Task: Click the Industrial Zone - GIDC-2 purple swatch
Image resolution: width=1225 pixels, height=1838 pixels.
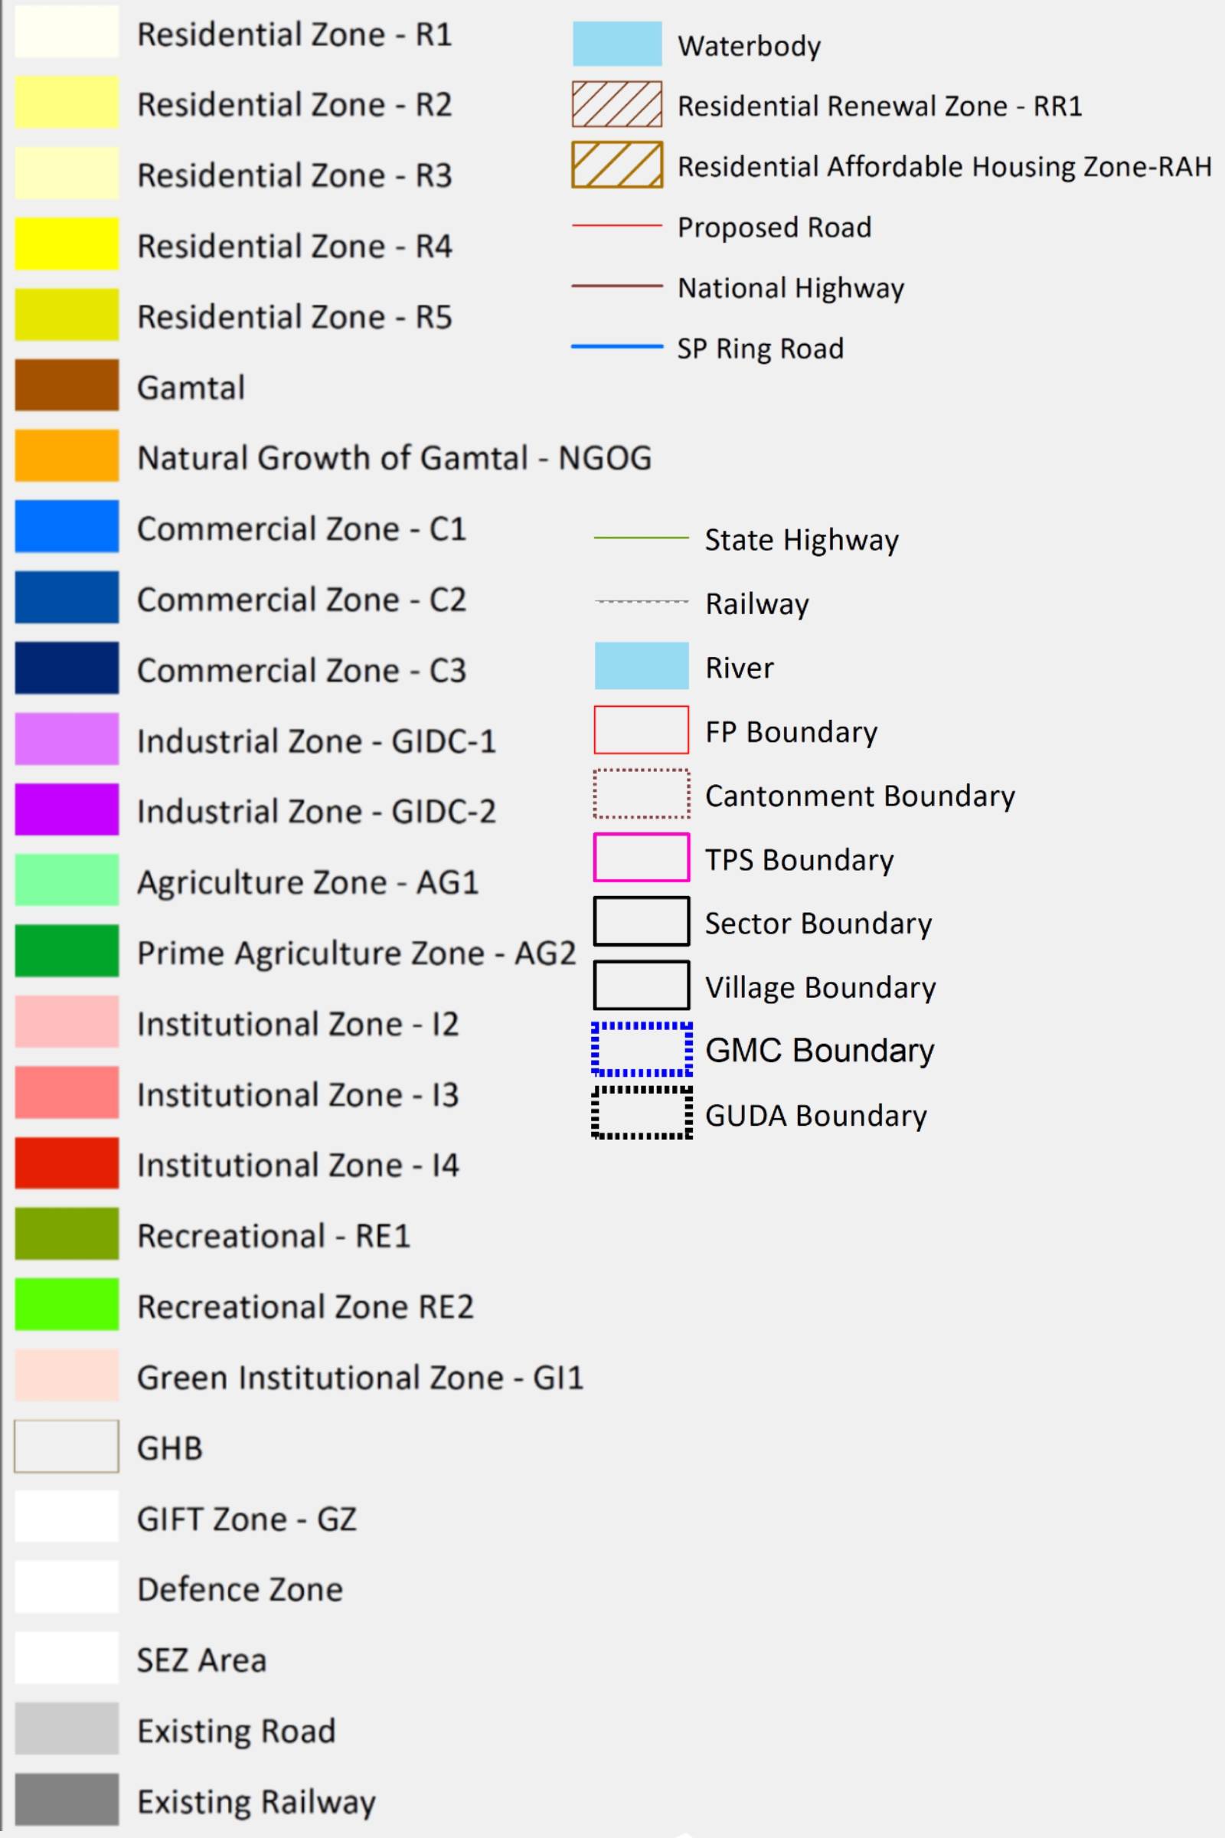Action: (x=67, y=809)
